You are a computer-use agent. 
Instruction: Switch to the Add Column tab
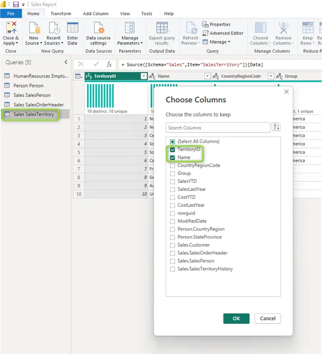[x=96, y=14]
